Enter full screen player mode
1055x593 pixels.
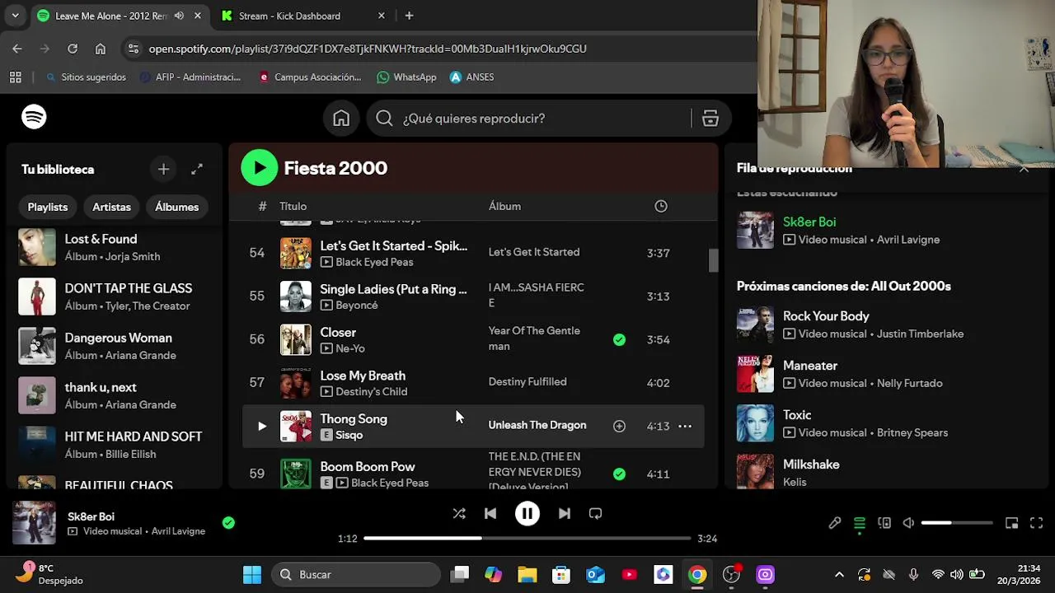[1037, 523]
